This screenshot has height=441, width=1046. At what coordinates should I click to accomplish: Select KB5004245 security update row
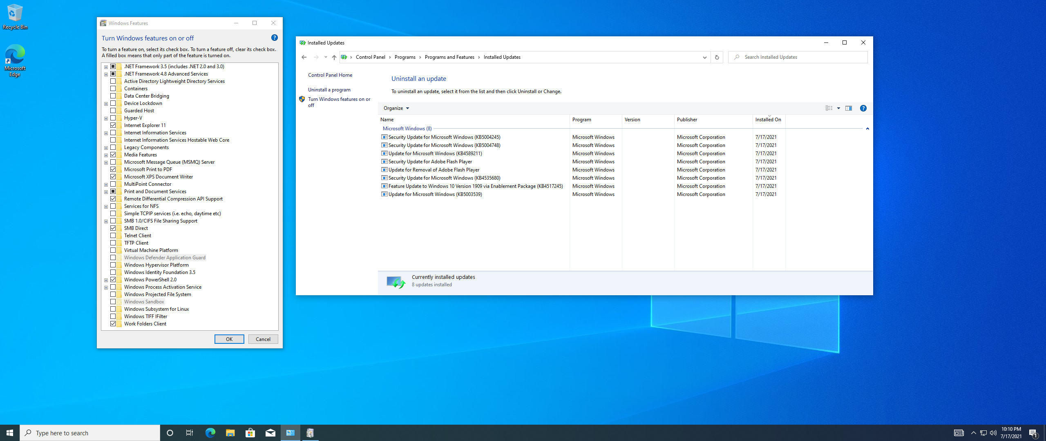click(x=583, y=137)
